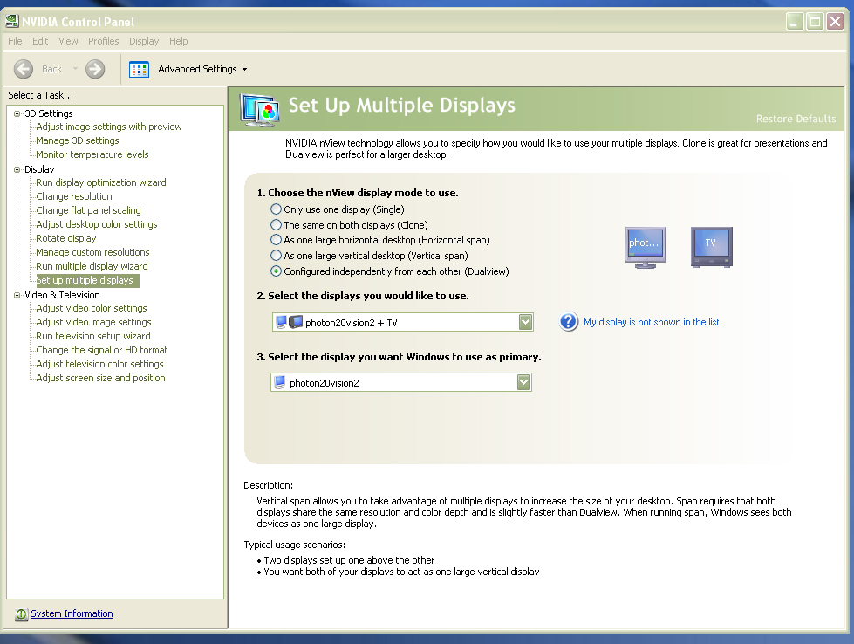This screenshot has width=854, height=644.
Task: Open the Help menu
Action: pyautogui.click(x=178, y=41)
